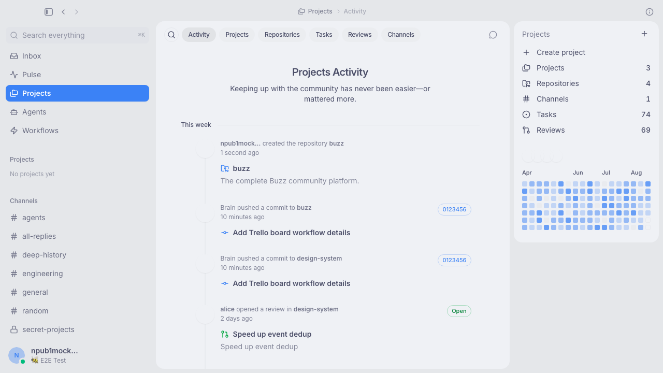Toggle the sidebar panel icon
Screen dimensions: 663x373
tap(49, 11)
